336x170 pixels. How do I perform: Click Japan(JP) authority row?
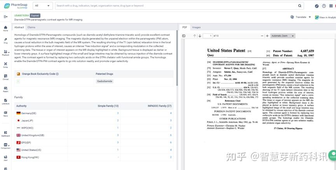click(x=94, y=121)
